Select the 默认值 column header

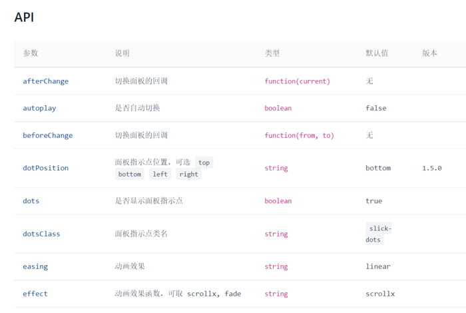click(x=377, y=53)
